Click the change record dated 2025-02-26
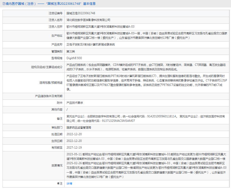This screenshot has width=231, height=189. click(x=146, y=170)
